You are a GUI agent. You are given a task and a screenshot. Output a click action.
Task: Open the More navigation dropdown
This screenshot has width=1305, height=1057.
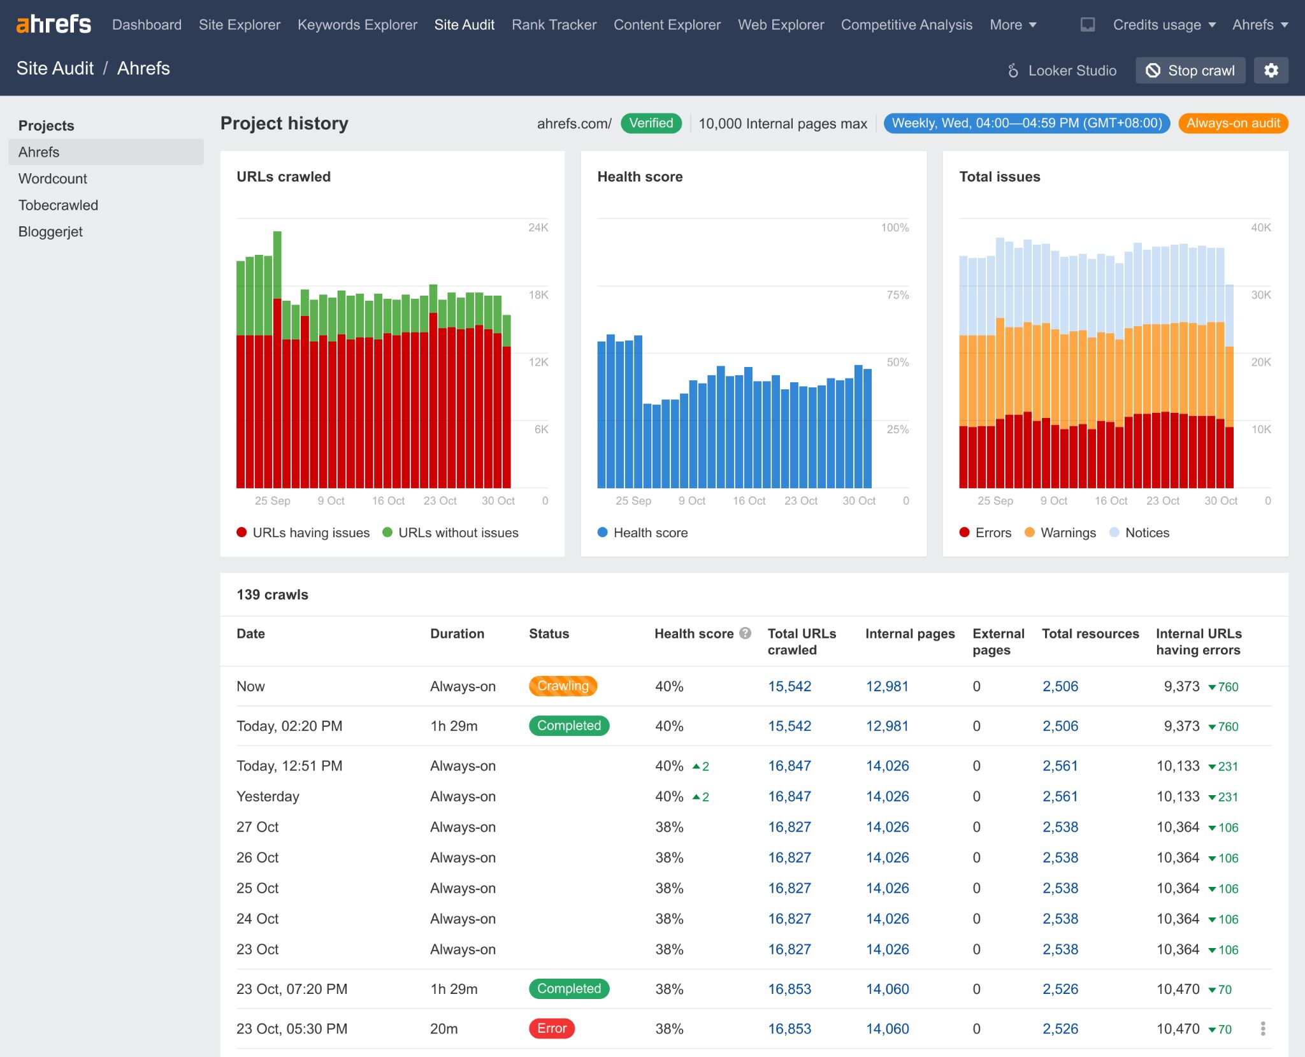[1013, 24]
